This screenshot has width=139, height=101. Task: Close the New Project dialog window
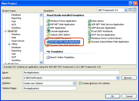pos(136,4)
